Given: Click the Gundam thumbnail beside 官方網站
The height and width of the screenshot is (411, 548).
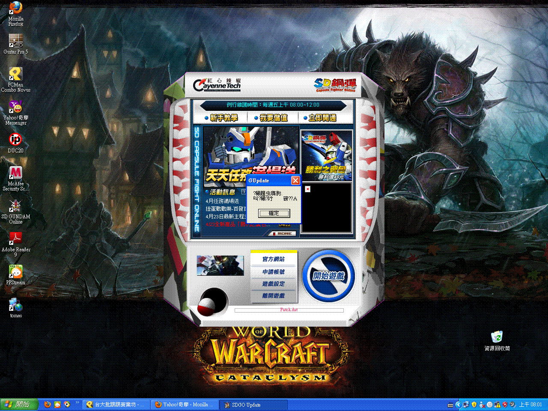Looking at the screenshot, I should pyautogui.click(x=220, y=265).
